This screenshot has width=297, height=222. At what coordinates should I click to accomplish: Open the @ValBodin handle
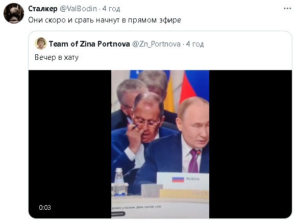click(x=78, y=9)
